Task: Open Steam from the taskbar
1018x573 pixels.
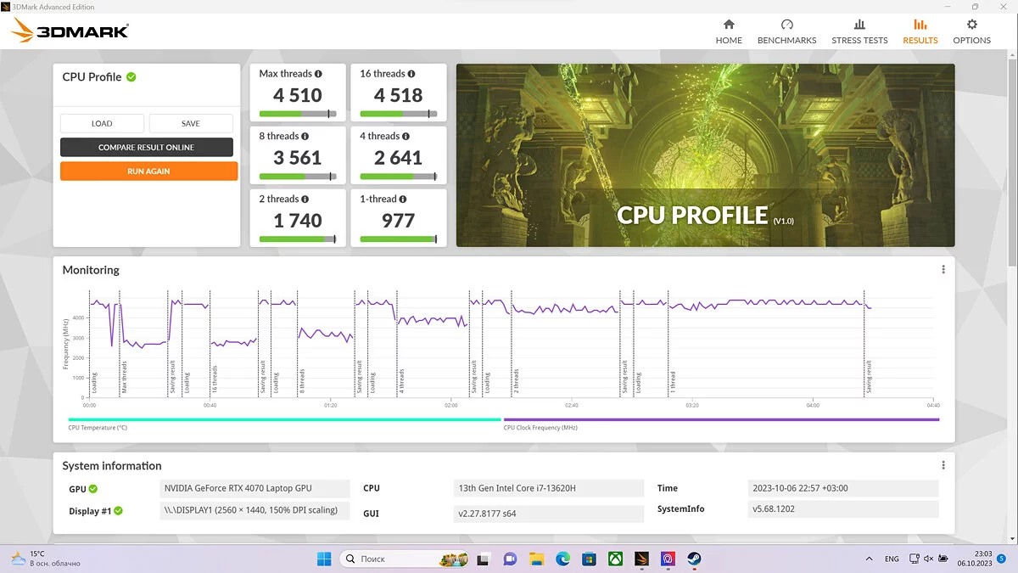Action: pos(694,559)
